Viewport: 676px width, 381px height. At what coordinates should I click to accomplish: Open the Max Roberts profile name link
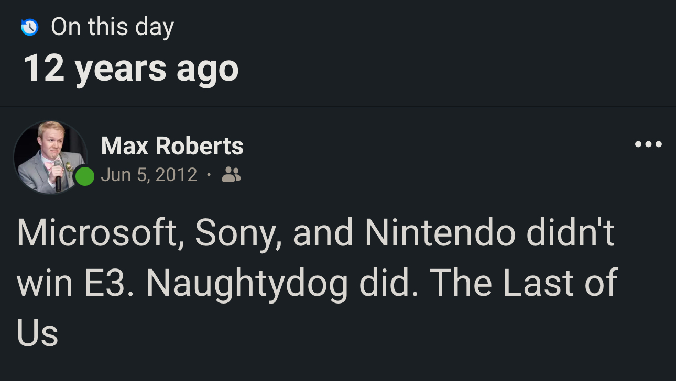click(172, 145)
